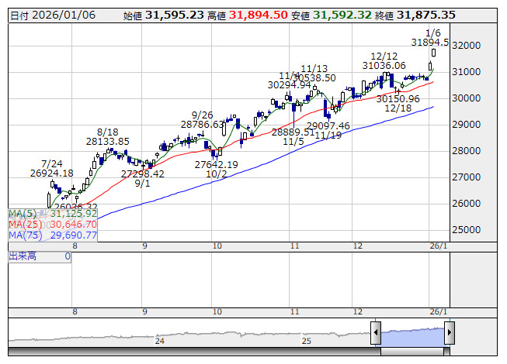The width and height of the screenshot is (507, 364).
Task: Click the latest white candlestick at 1/6
Action: click(x=433, y=53)
